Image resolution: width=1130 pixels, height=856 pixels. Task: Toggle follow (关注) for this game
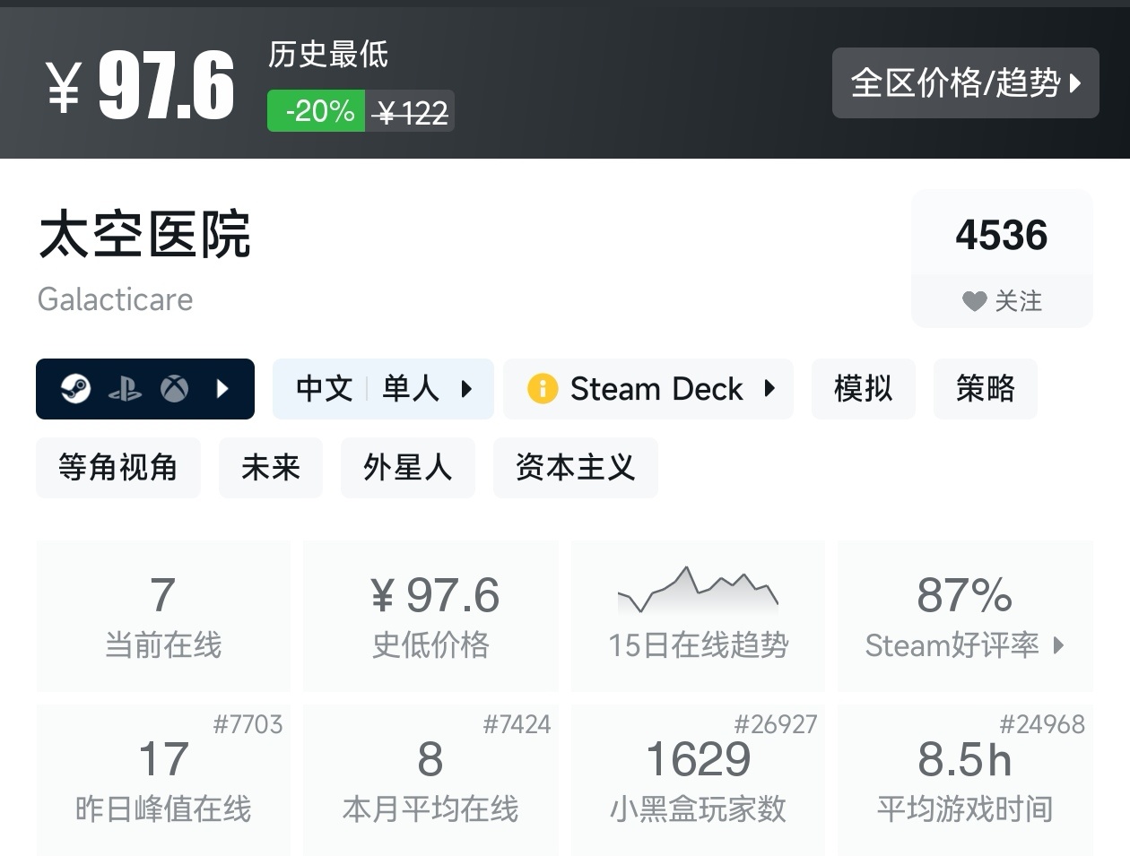1002,301
